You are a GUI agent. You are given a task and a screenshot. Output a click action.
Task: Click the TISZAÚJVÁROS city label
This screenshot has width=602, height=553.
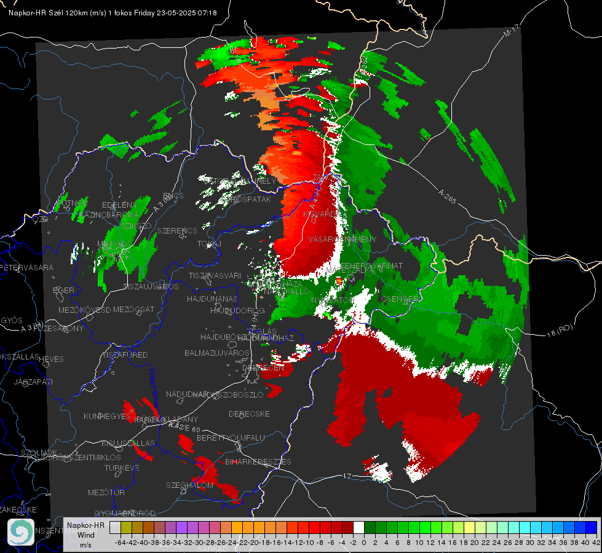pyautogui.click(x=151, y=287)
